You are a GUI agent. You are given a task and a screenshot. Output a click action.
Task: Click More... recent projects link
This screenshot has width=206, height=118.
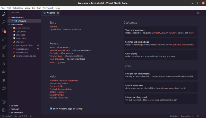tap(53, 63)
